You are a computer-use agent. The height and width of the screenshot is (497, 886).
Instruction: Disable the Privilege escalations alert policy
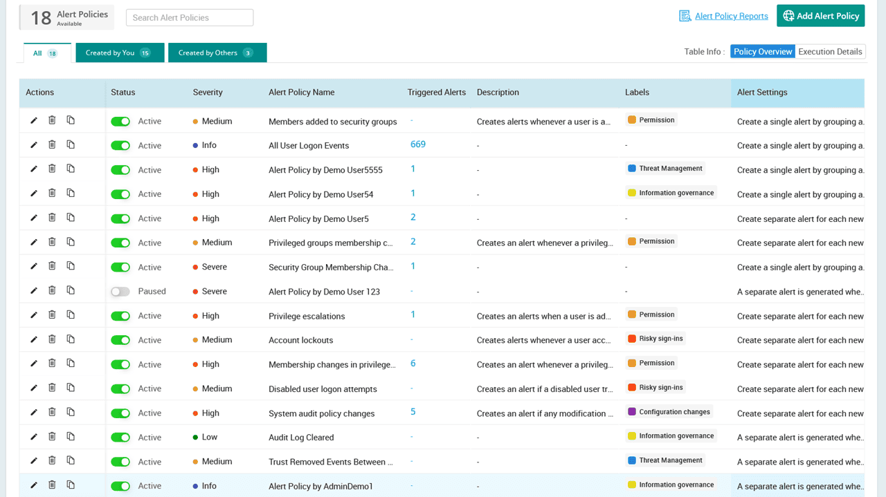120,315
